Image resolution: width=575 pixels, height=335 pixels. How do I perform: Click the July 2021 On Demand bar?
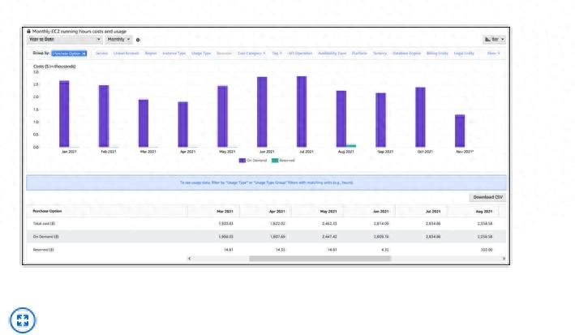click(302, 112)
